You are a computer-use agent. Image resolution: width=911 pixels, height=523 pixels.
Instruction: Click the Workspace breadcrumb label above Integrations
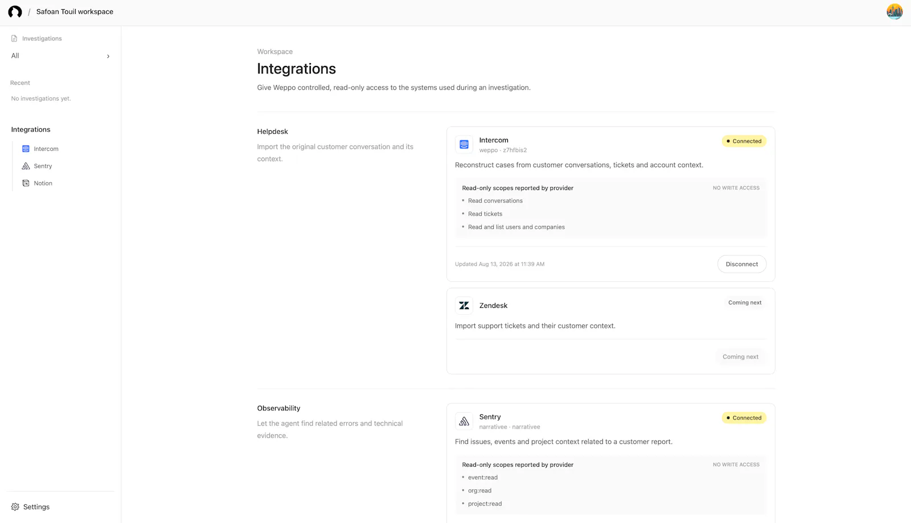point(275,52)
